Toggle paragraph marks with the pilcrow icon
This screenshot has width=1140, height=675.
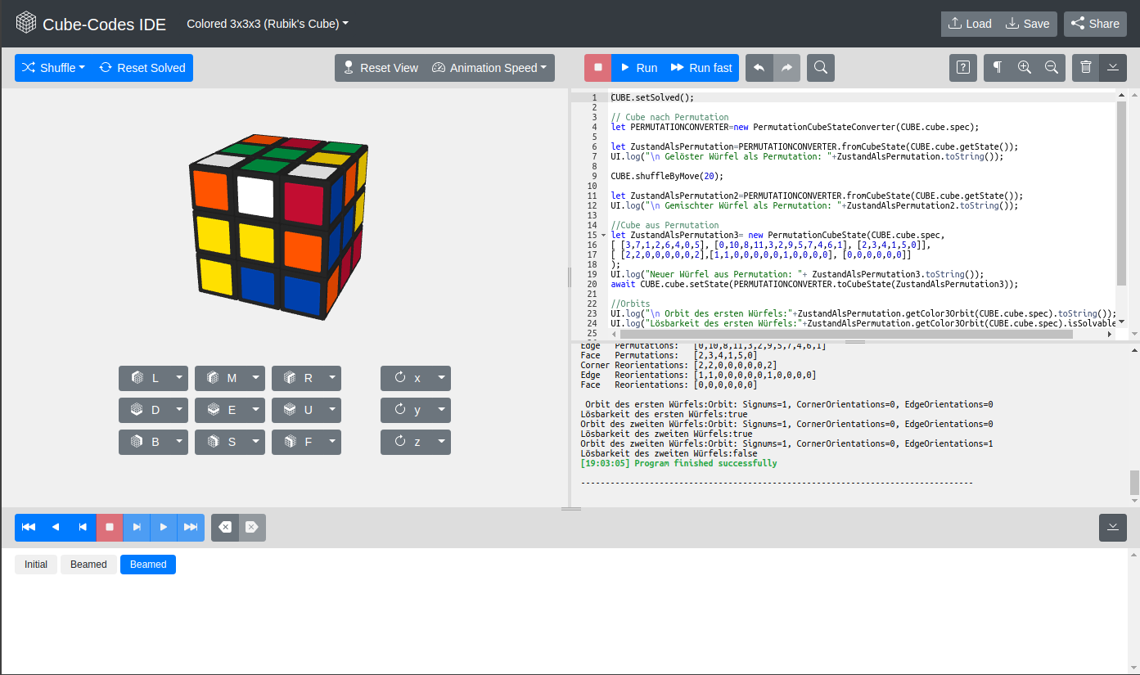(x=996, y=68)
